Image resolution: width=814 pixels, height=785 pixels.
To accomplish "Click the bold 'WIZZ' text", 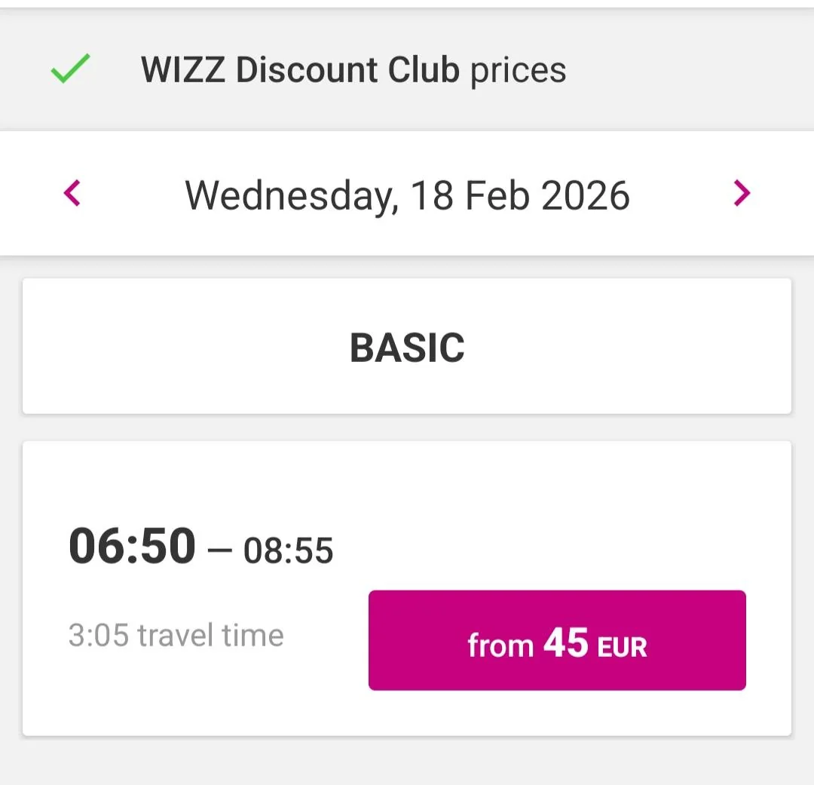I will coord(183,70).
